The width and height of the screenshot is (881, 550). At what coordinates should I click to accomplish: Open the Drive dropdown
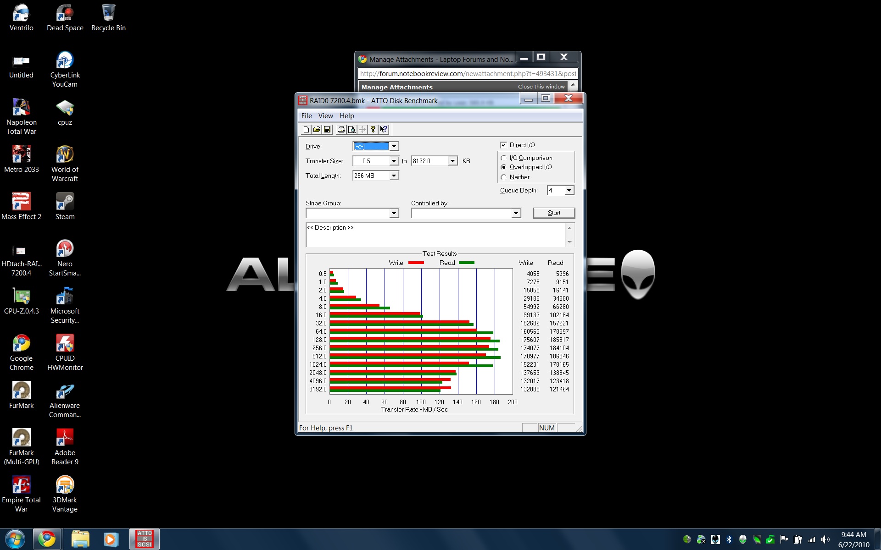pyautogui.click(x=394, y=146)
